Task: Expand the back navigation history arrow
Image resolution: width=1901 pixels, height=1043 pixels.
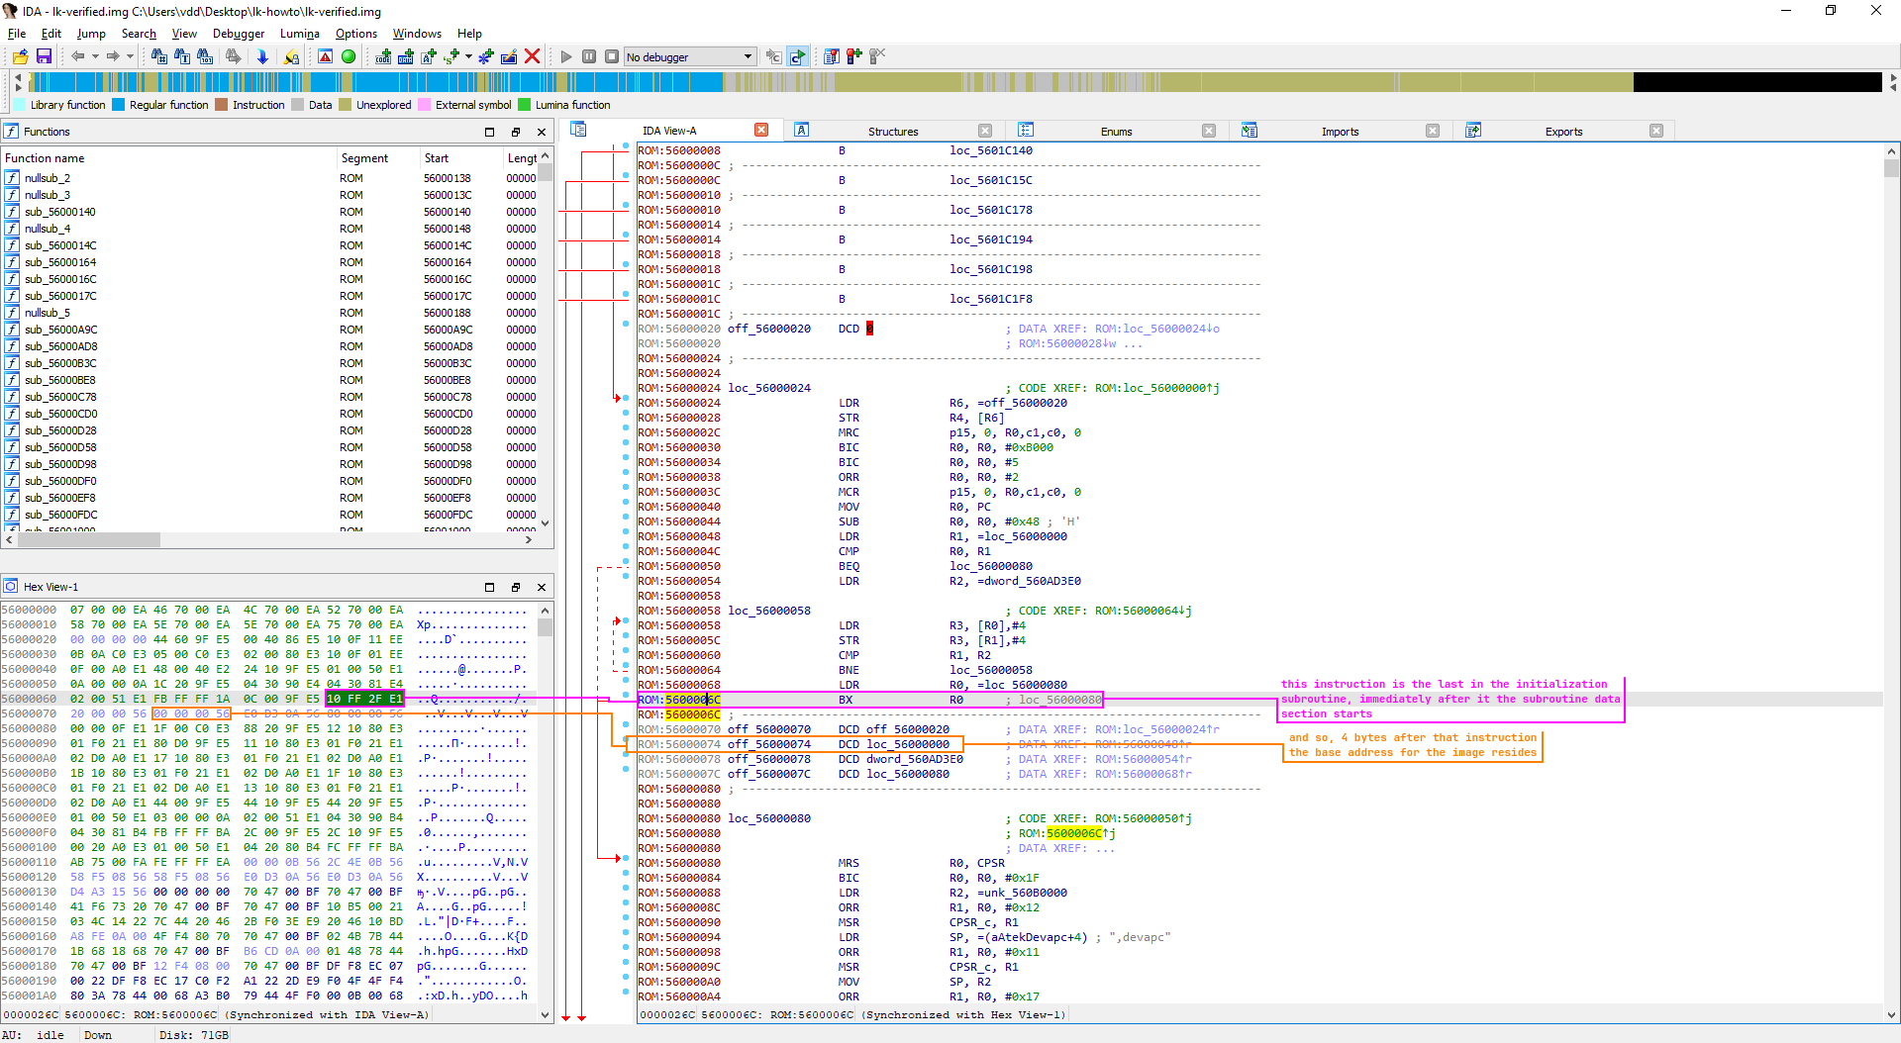Action: tap(95, 56)
